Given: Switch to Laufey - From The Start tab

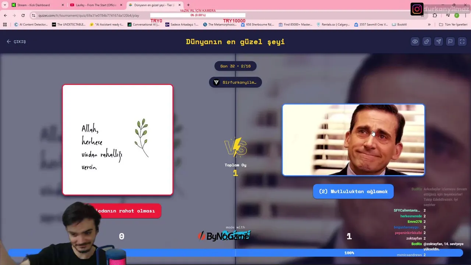Looking at the screenshot, I should pos(96,5).
